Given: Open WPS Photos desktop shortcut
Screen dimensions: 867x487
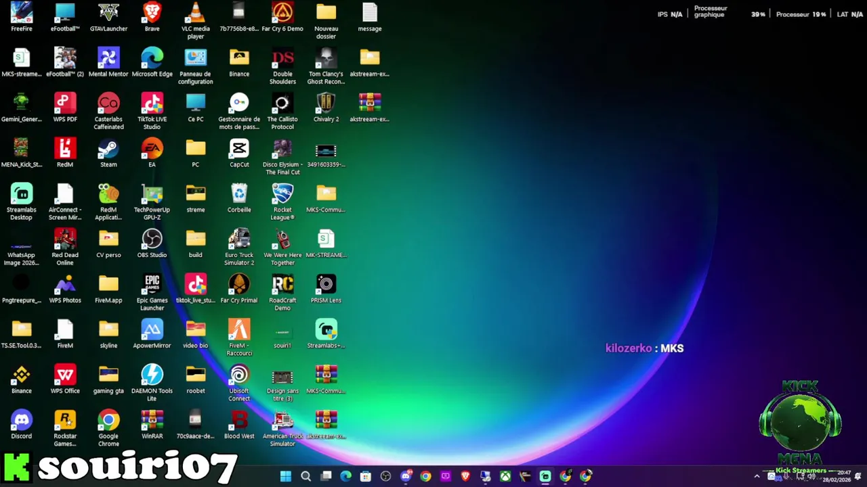Looking at the screenshot, I should [x=65, y=289].
